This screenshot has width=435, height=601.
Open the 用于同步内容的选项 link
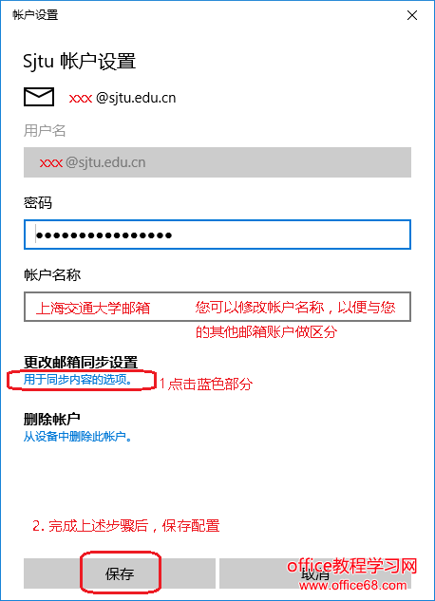click(78, 380)
